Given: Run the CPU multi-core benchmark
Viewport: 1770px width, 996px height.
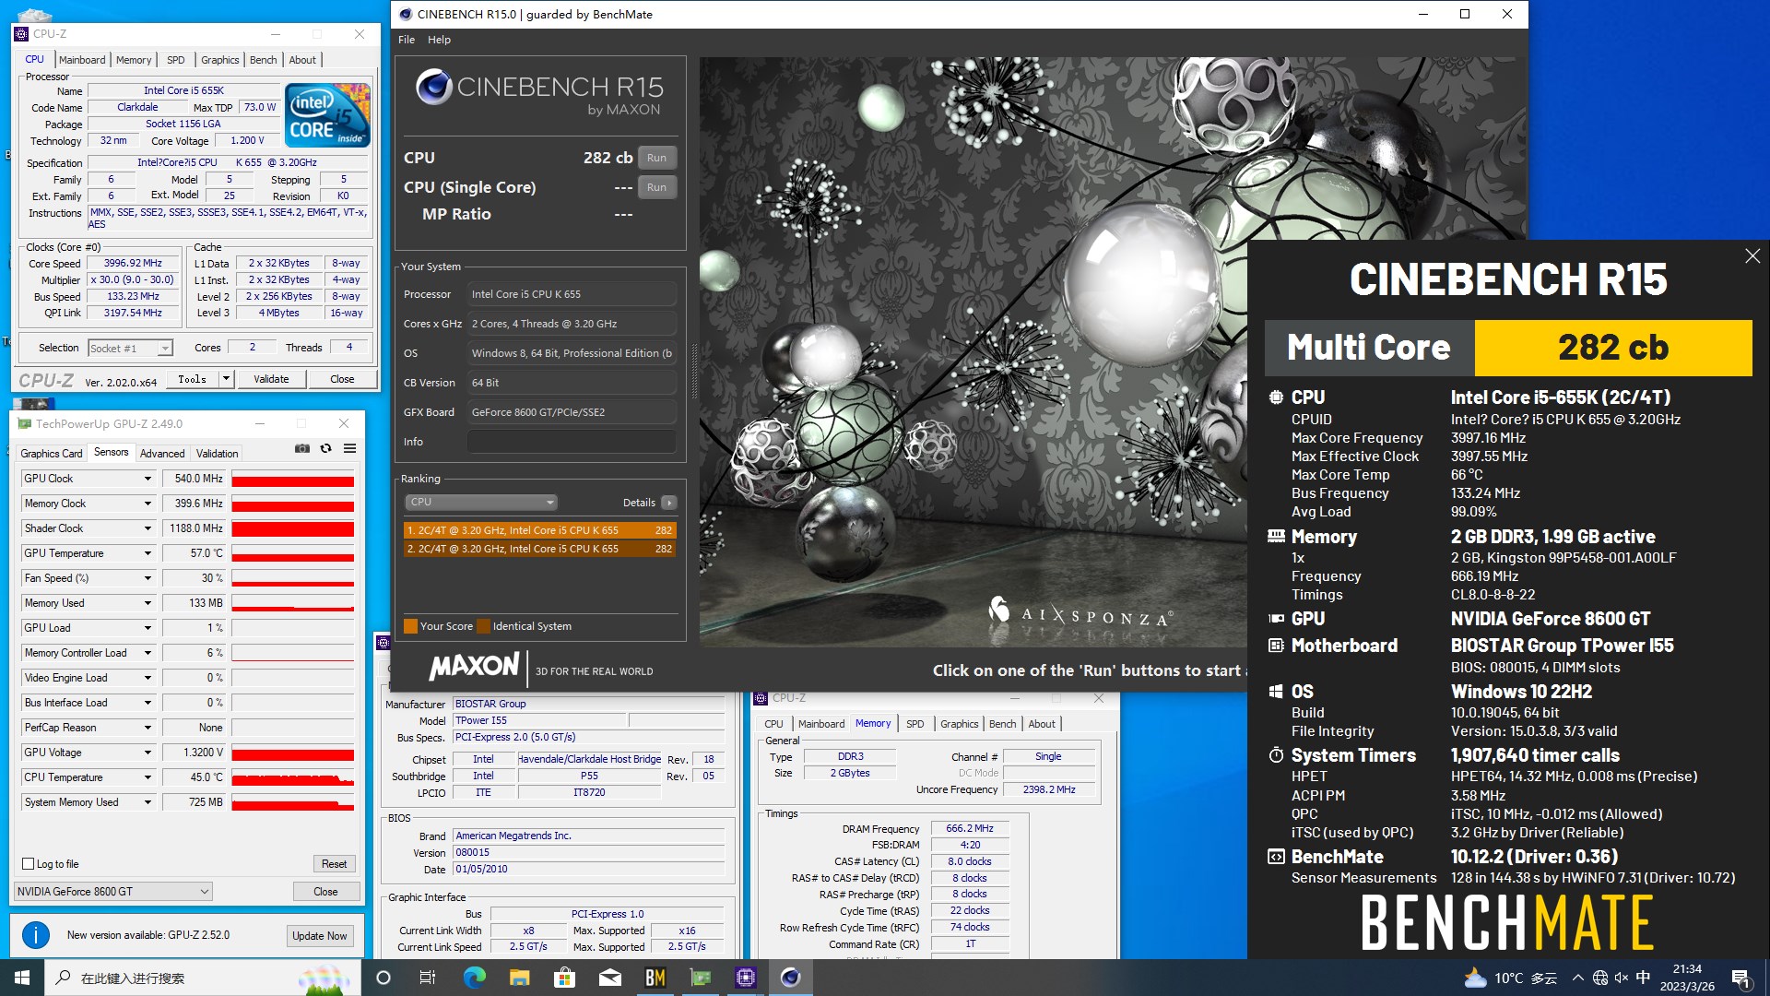Looking at the screenshot, I should coord(656,158).
